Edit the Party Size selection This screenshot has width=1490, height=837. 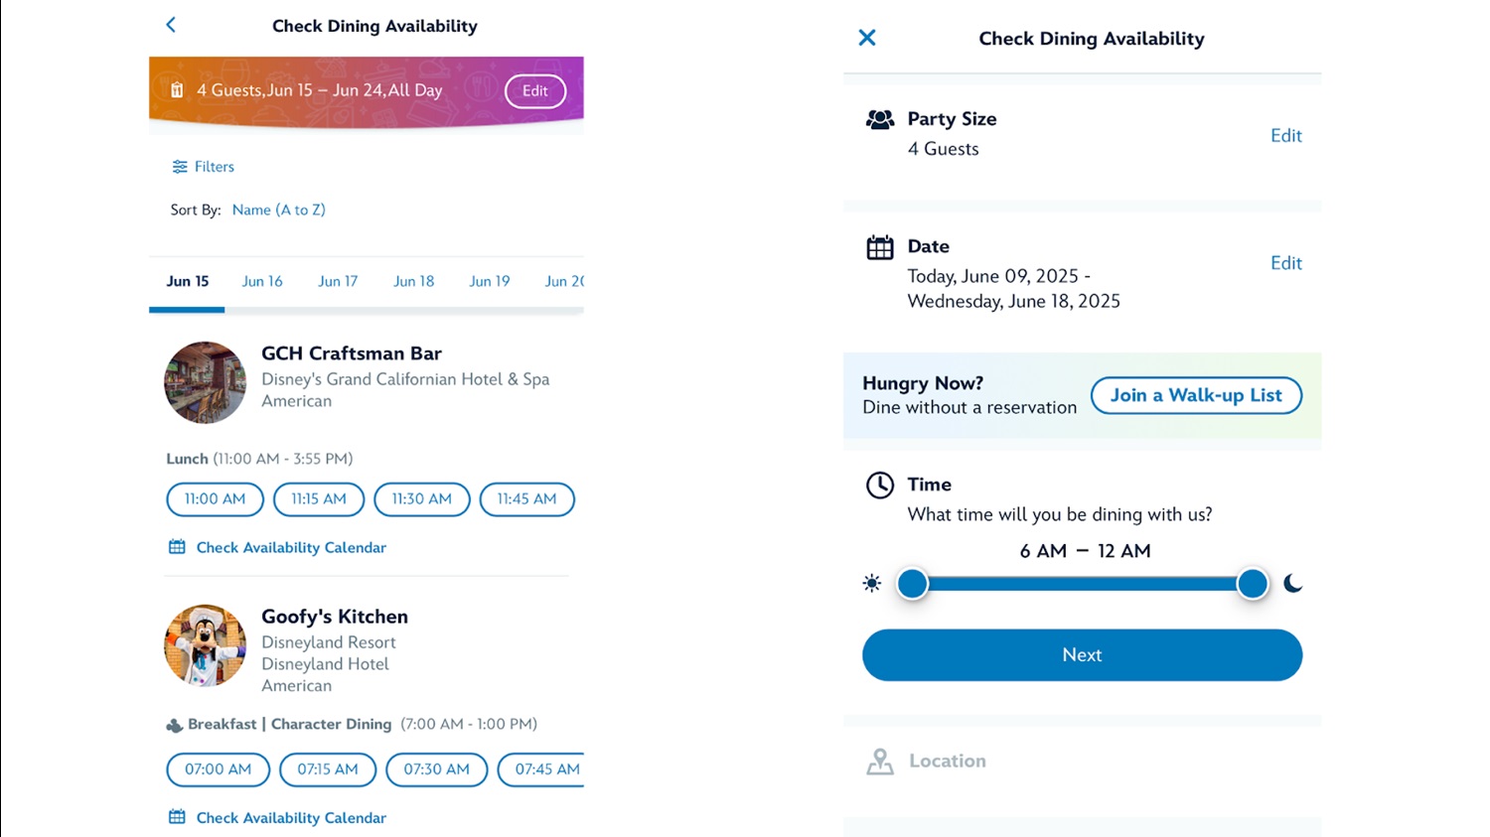[x=1285, y=136]
